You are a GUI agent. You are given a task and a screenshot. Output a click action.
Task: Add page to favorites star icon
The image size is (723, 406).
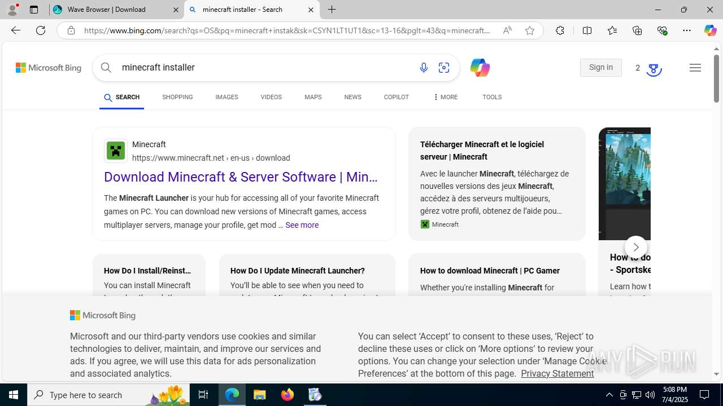point(530,30)
